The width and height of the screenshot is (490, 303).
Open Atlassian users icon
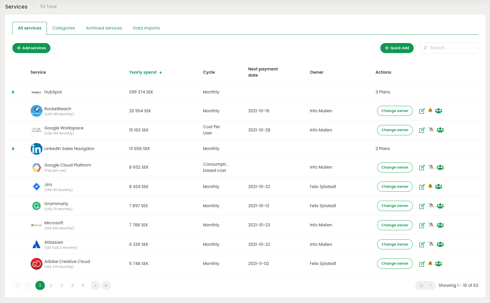(440, 244)
